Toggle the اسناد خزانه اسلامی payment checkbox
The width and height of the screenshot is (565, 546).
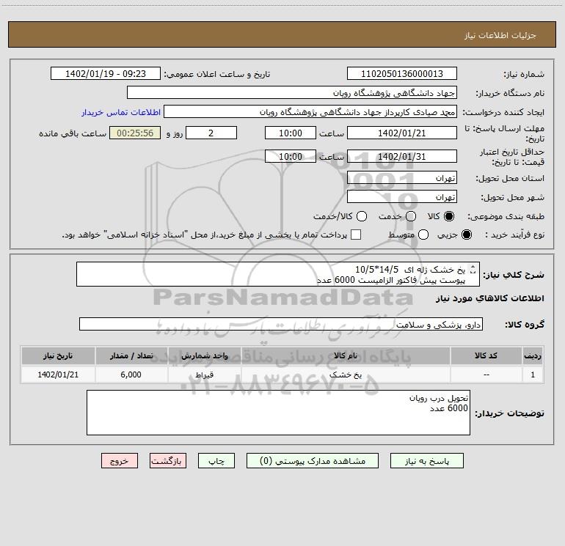pos(356,235)
